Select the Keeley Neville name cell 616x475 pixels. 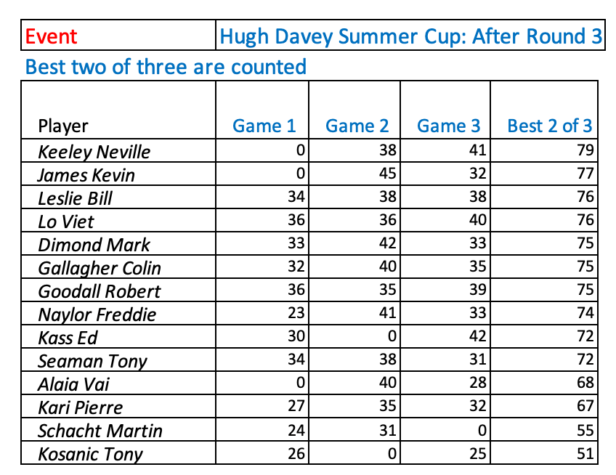coord(94,152)
